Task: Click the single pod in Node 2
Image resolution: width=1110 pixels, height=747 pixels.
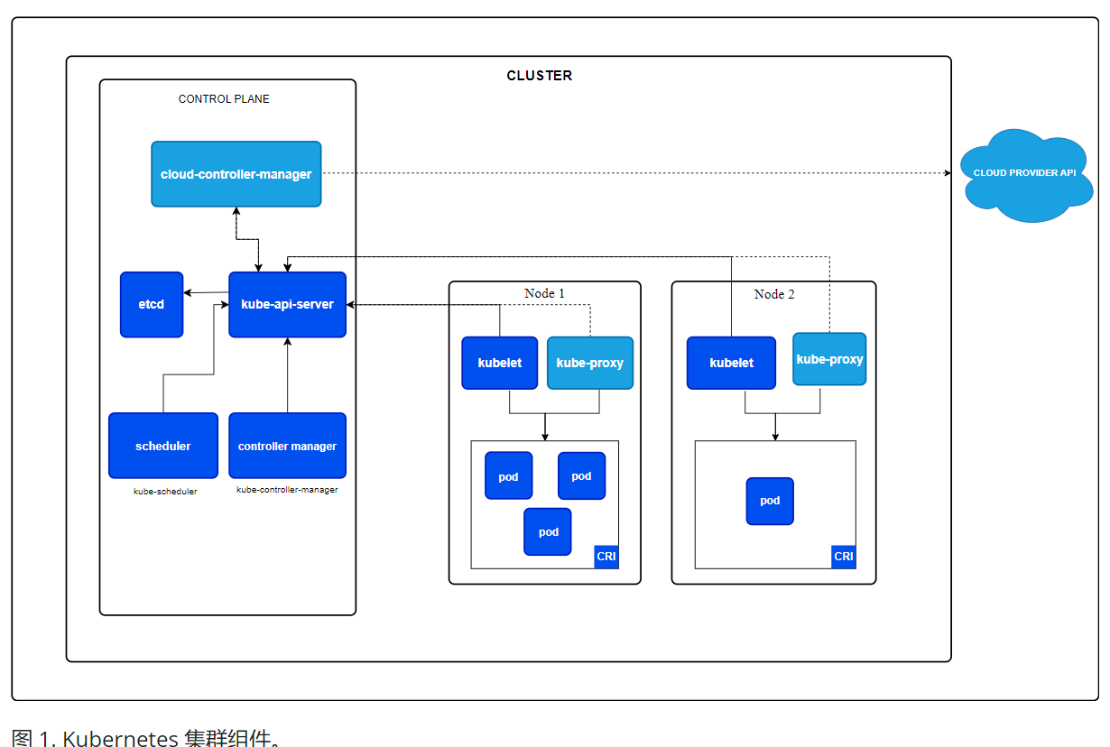Action: coord(770,501)
